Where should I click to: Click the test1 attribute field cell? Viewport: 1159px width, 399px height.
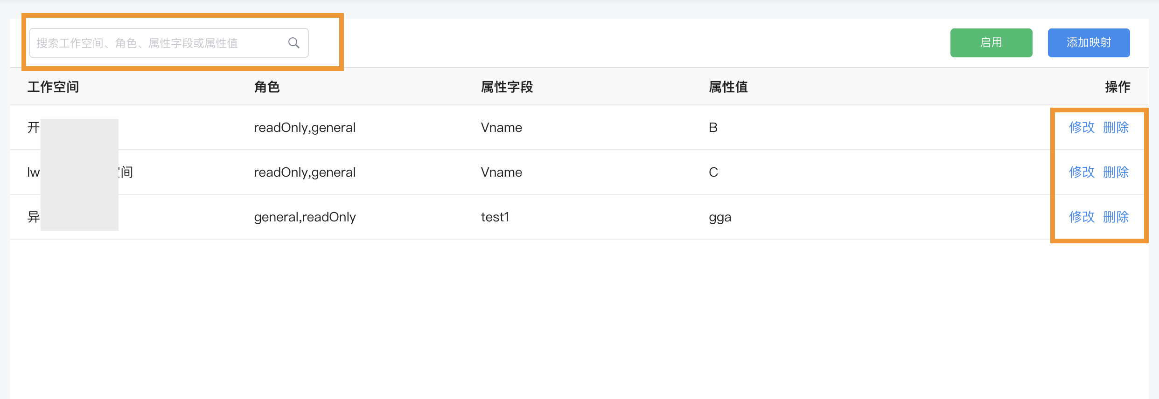tap(495, 217)
